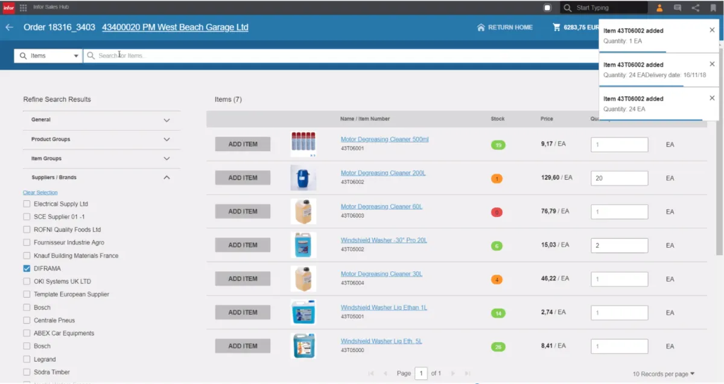The image size is (724, 384).
Task: Click the orange user profile icon
Action: (x=659, y=8)
